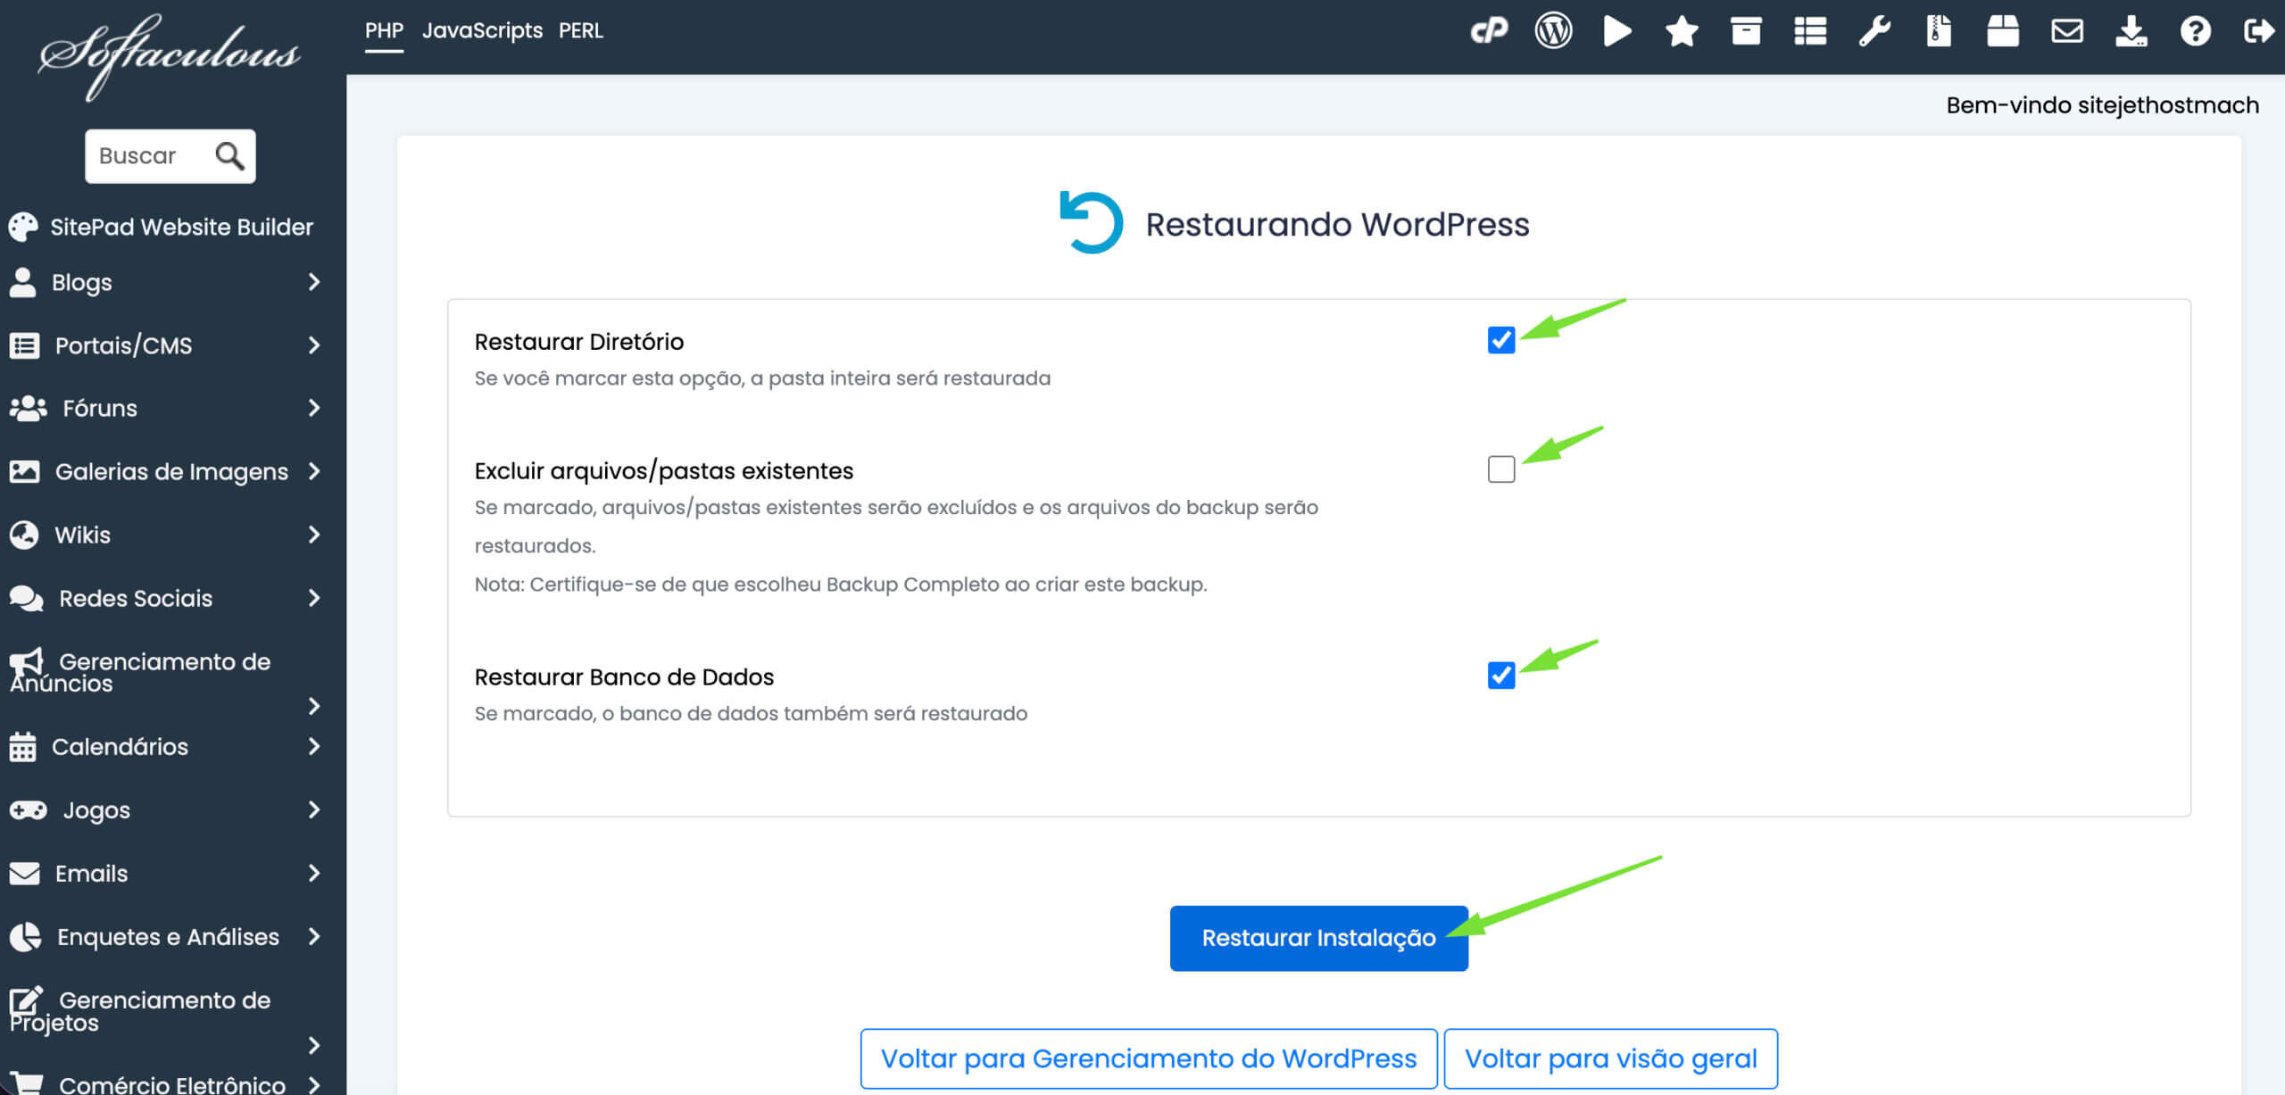
Task: Switch to the JavaScripts tab
Action: coord(482,31)
